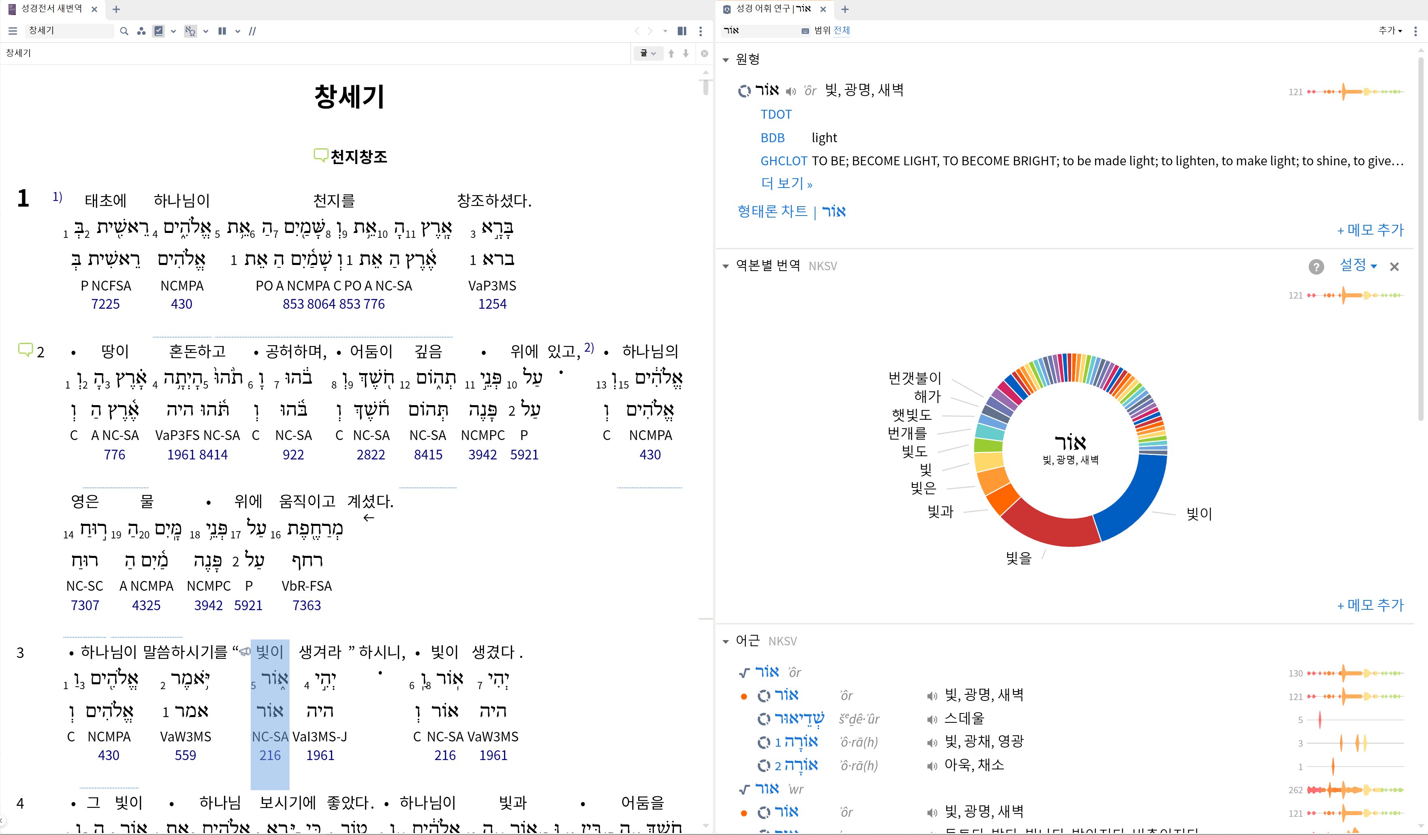The height and width of the screenshot is (835, 1428).
Task: Click the 전체 range link
Action: (842, 31)
